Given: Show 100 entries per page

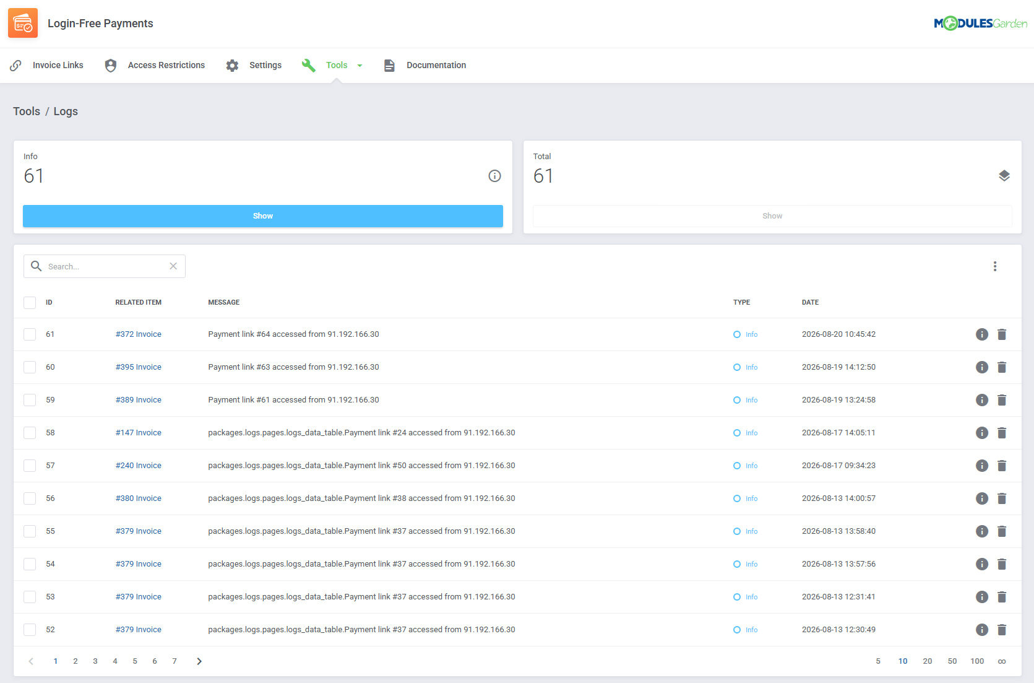Looking at the screenshot, I should 977,661.
